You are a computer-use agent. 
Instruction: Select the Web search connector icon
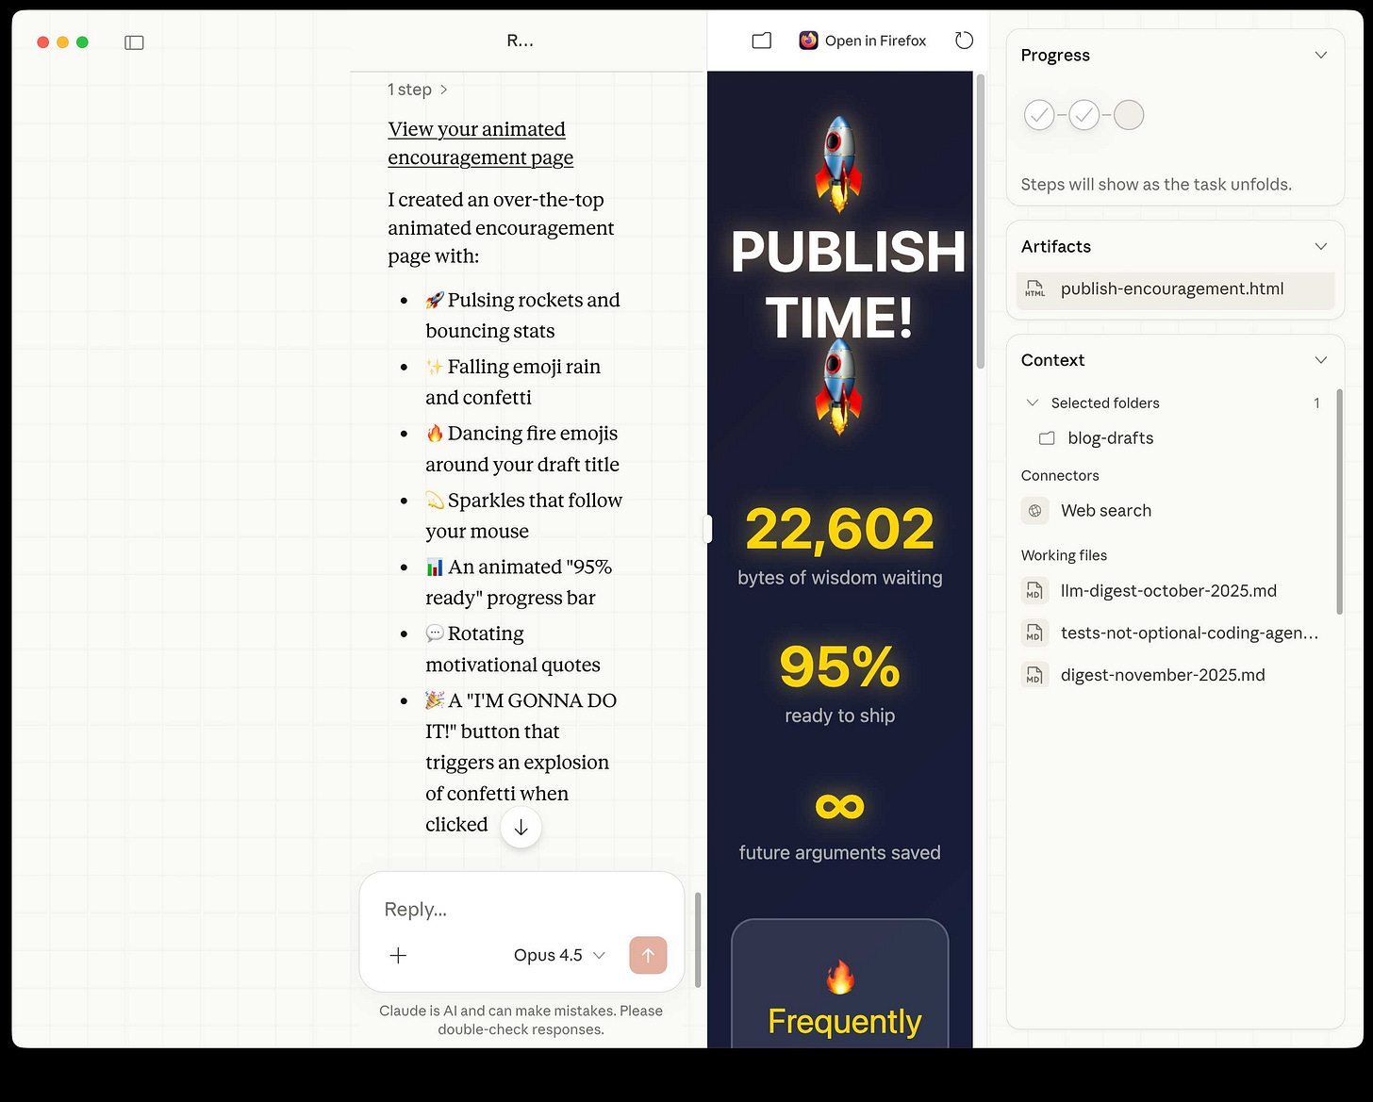pyautogui.click(x=1034, y=510)
